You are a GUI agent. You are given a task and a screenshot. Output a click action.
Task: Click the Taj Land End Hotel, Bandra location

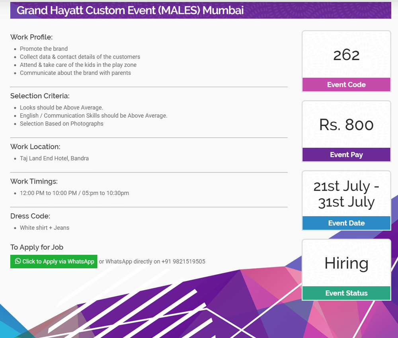54,158
